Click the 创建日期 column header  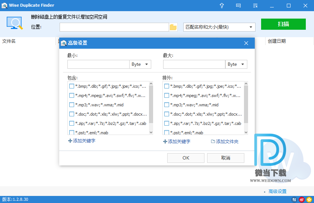[x=277, y=41]
